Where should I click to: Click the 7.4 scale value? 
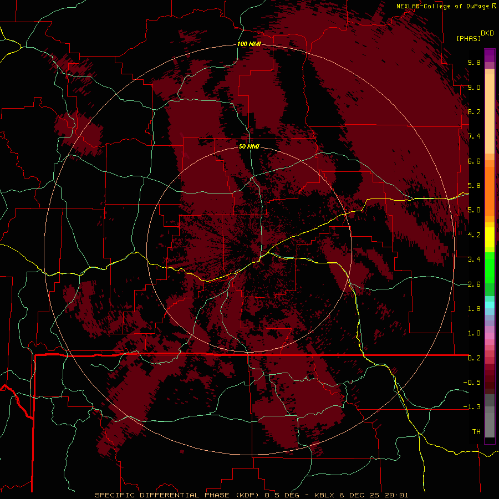[x=474, y=136]
